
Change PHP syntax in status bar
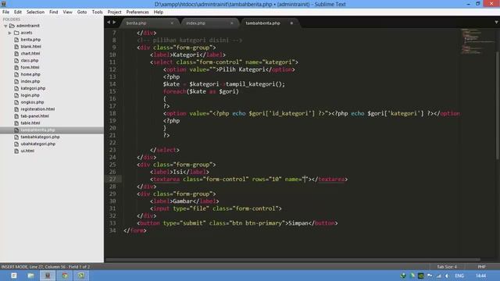tap(481, 267)
